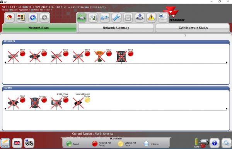This screenshot has height=149, width=232.
Task: Click the red status dot of J1939 ECU 6
Action: [131, 54]
